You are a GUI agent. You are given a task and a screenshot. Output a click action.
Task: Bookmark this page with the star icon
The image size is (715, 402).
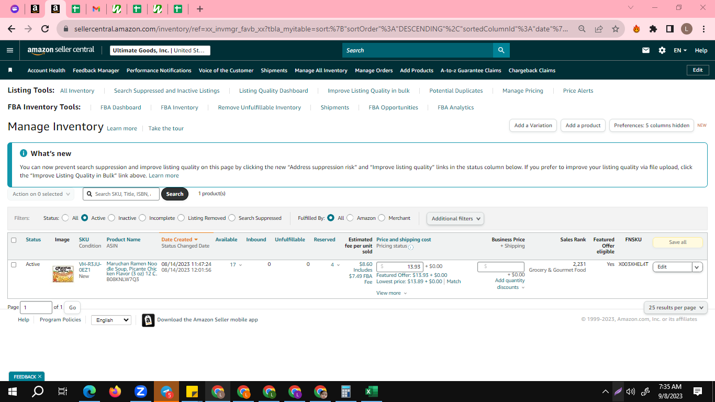[616, 29]
